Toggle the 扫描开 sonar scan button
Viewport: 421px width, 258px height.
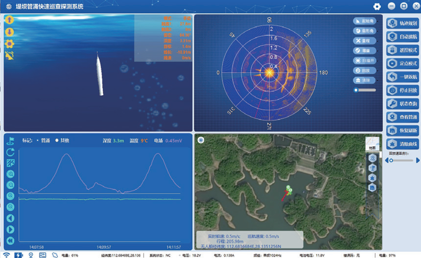coord(364,61)
